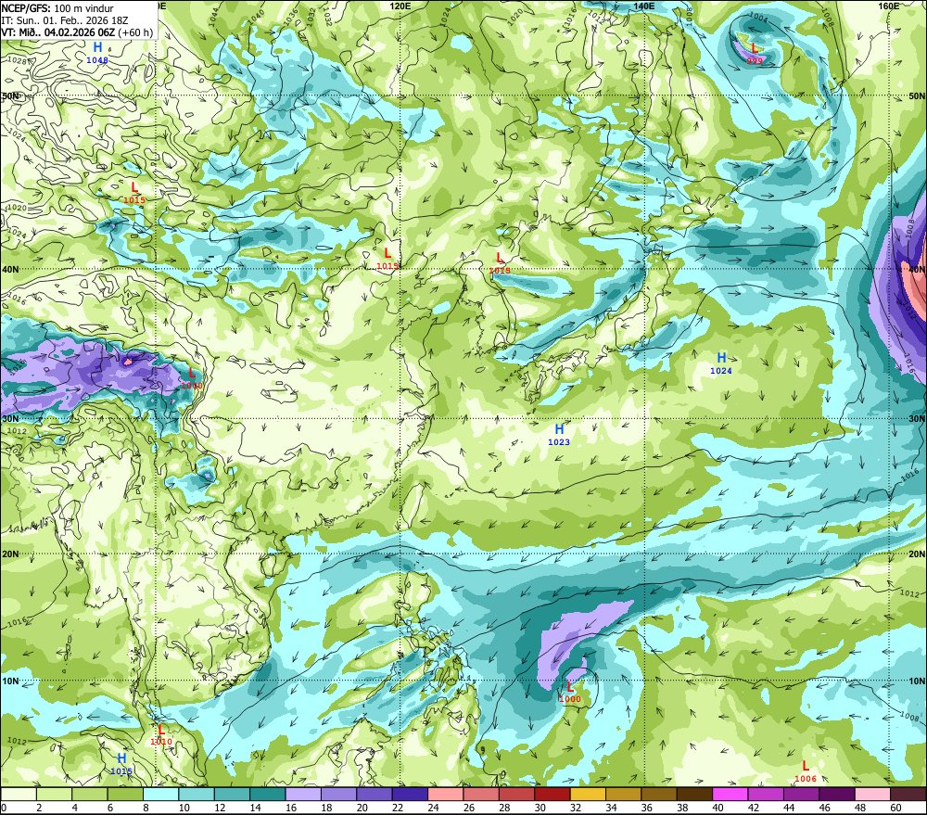The image size is (927, 815).
Task: Click the lavender legend swatch between 16 and 18
Action: (303, 794)
